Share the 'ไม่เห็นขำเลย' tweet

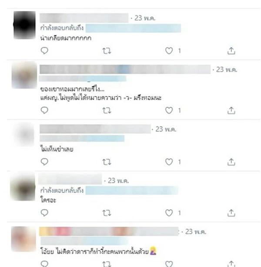tap(231, 162)
